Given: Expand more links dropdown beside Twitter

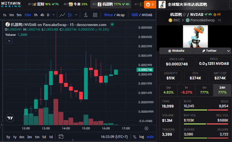Looking at the screenshot, I should (x=229, y=51).
